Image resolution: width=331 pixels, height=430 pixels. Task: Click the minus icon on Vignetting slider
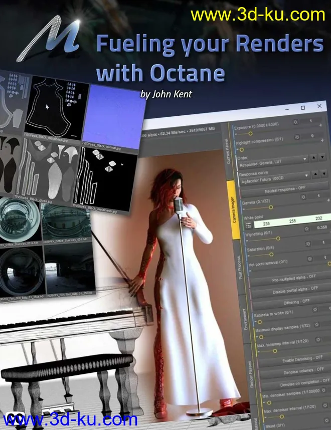coord(247,241)
